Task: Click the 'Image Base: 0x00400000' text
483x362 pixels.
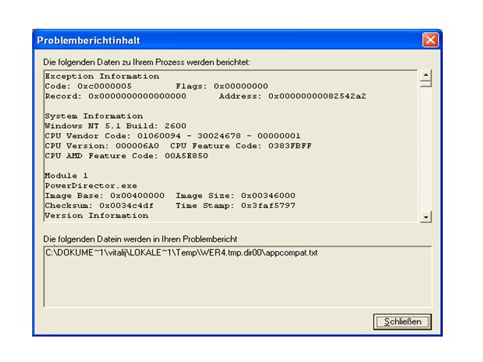Action: tap(105, 196)
